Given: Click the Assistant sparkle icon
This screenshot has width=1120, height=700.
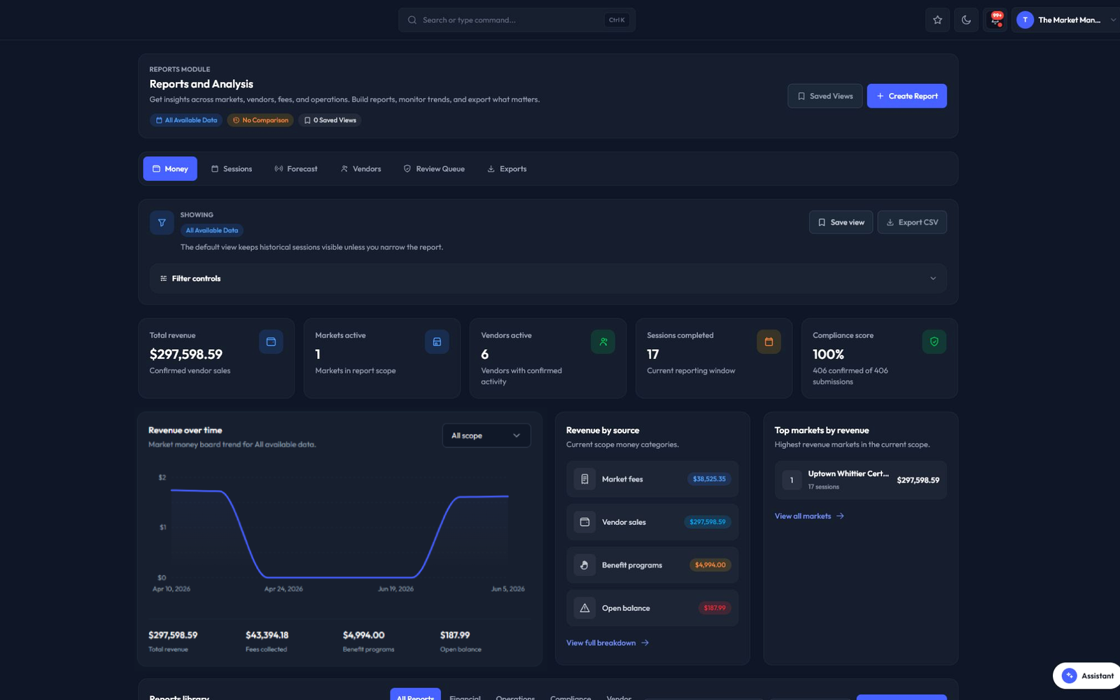Looking at the screenshot, I should [1069, 675].
